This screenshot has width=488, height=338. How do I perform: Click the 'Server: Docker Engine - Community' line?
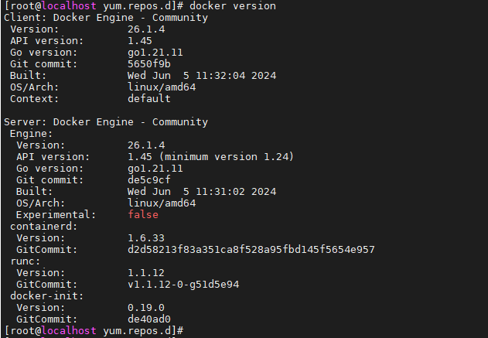coord(106,122)
